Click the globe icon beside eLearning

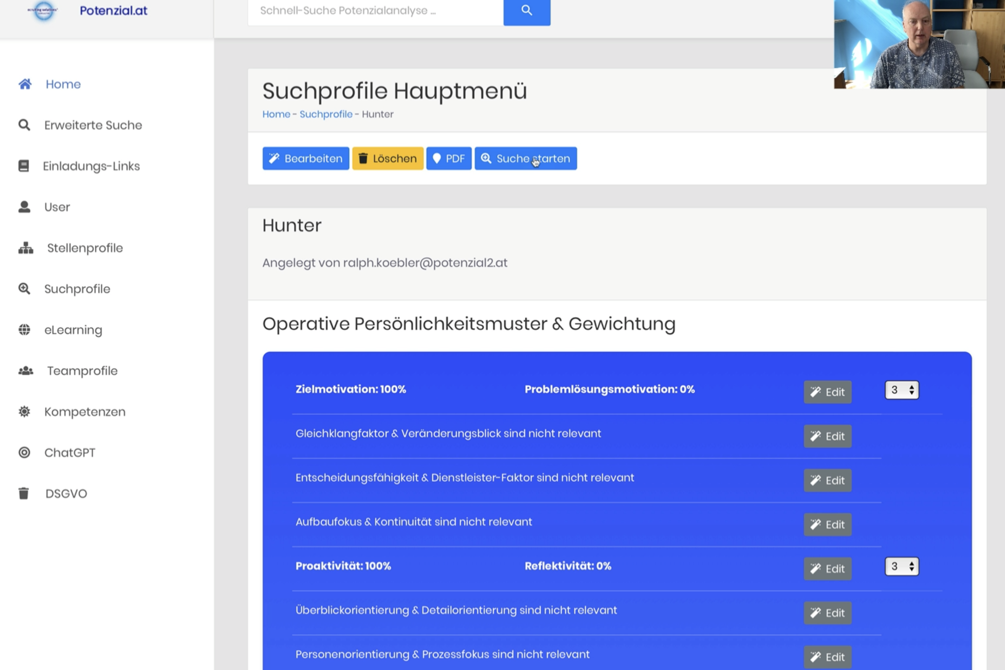pyautogui.click(x=24, y=330)
